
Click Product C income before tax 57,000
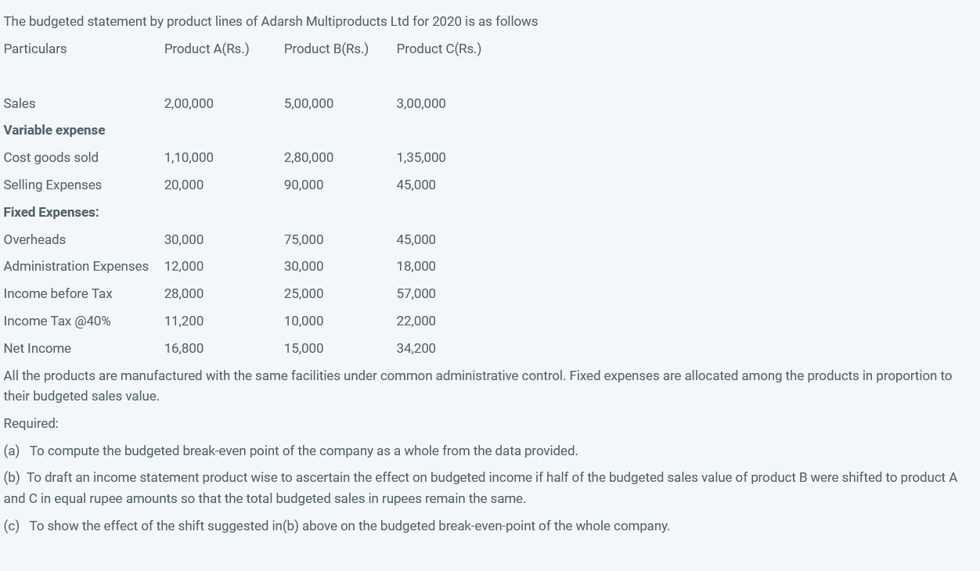coord(416,293)
